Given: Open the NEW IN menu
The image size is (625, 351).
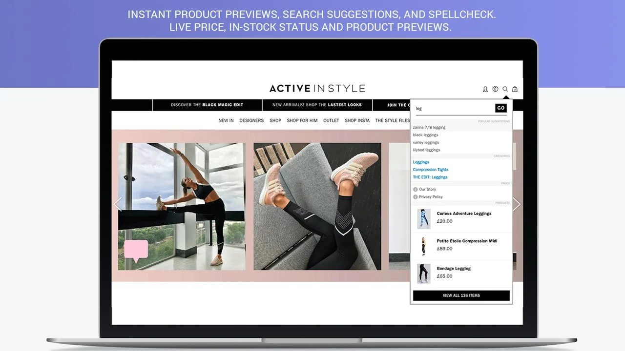Looking at the screenshot, I should point(226,120).
